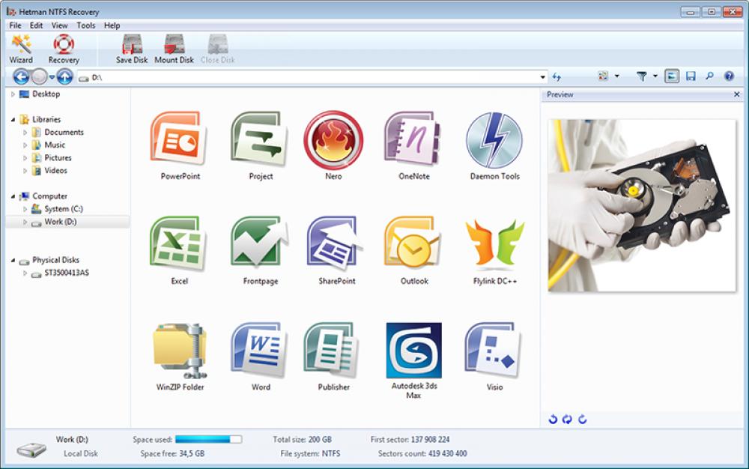Image resolution: width=749 pixels, height=469 pixels.
Task: Open the search magnifier icon
Action: 709,76
